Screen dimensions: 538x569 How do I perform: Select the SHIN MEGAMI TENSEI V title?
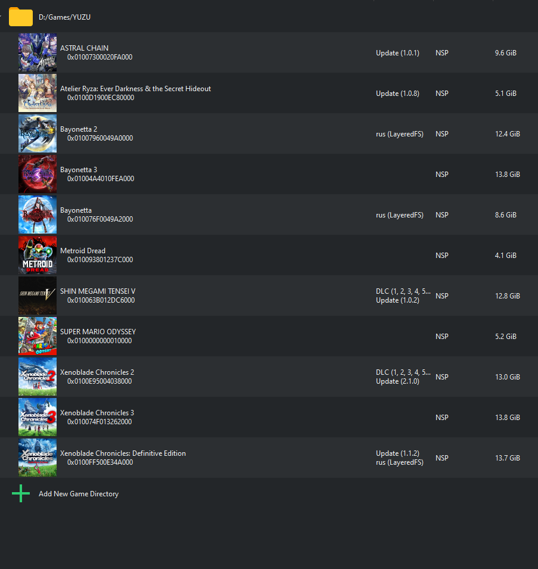(98, 291)
